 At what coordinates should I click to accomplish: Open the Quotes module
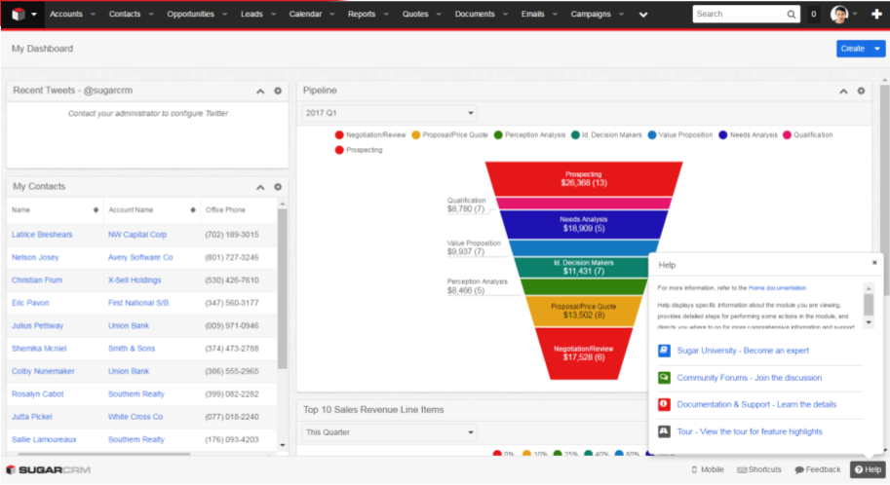click(415, 15)
